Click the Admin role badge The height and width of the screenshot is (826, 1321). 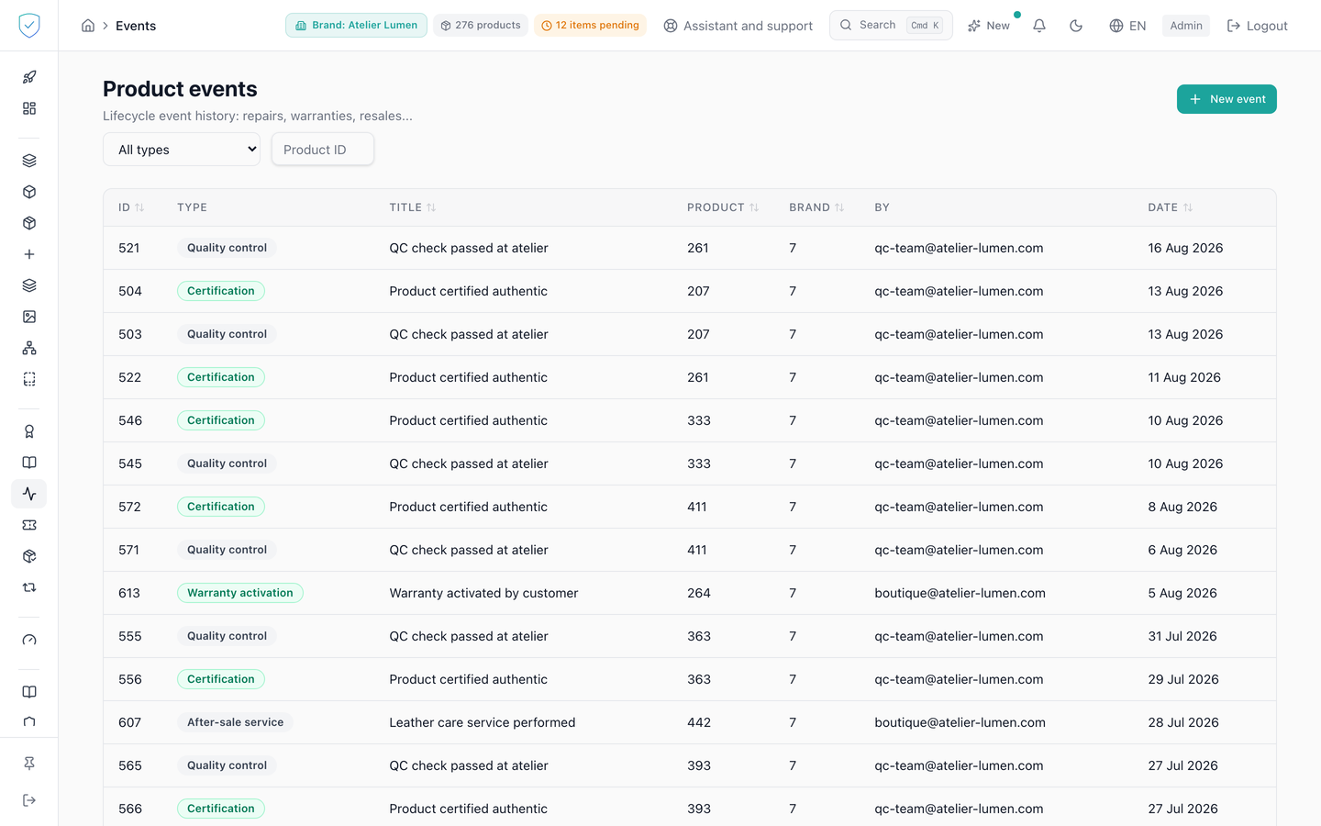(x=1186, y=26)
